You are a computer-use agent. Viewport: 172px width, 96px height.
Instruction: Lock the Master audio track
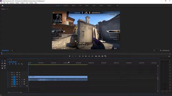[12, 86]
